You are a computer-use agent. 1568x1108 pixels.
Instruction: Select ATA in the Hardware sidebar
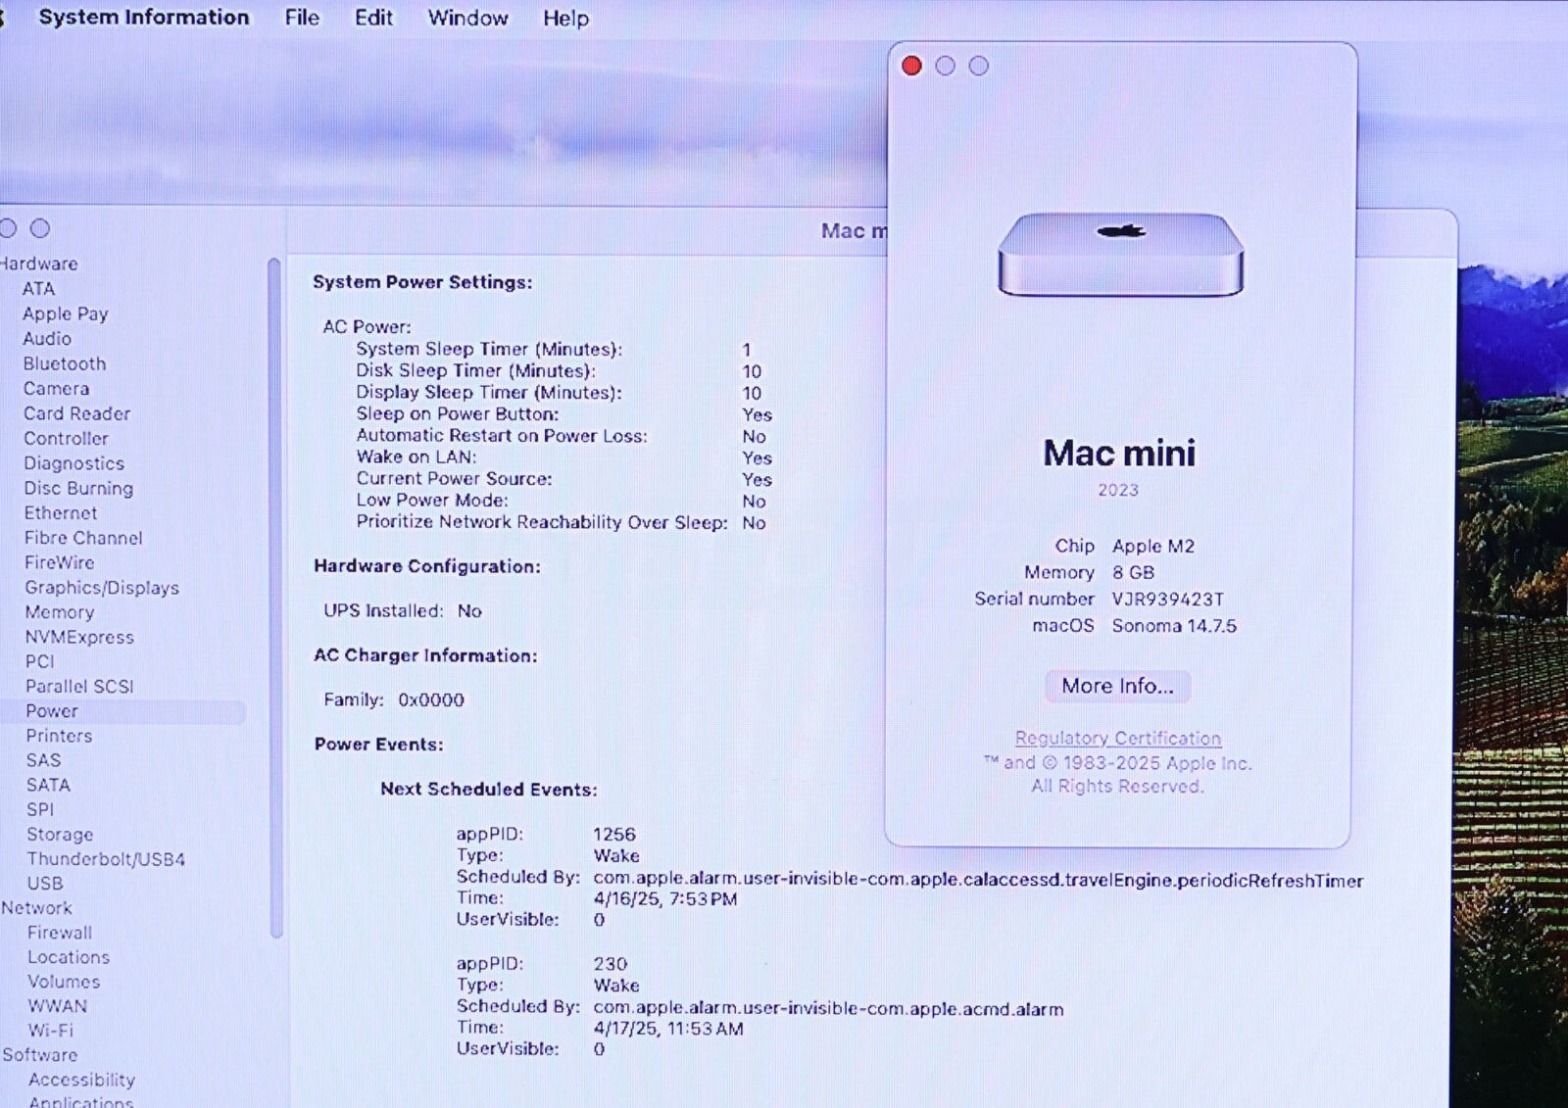click(x=38, y=289)
